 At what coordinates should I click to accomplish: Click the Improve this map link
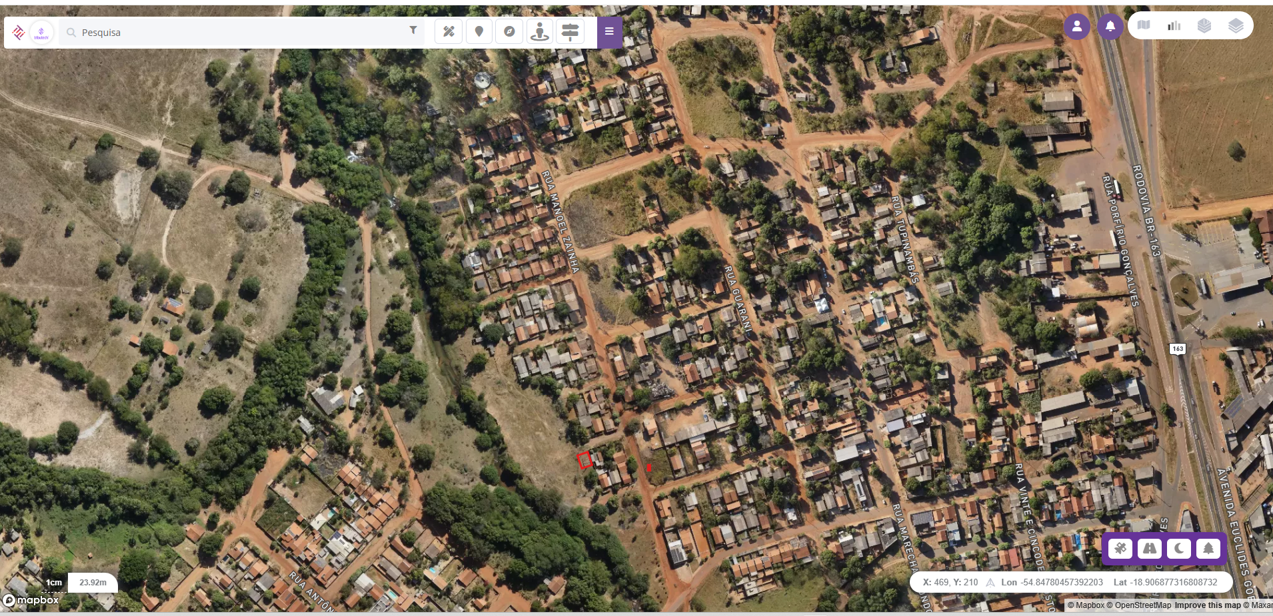[x=1208, y=605]
